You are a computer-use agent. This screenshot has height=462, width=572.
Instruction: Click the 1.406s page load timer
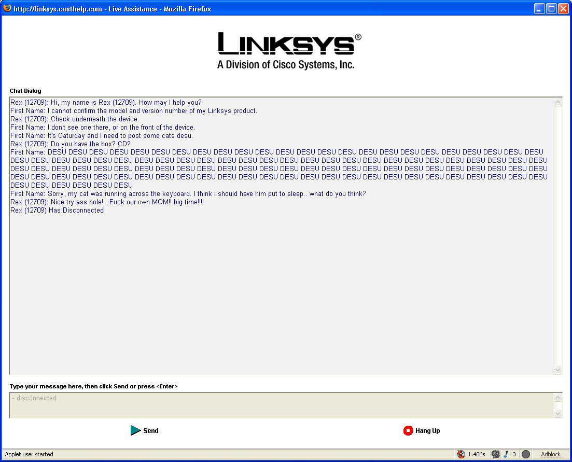(x=477, y=454)
